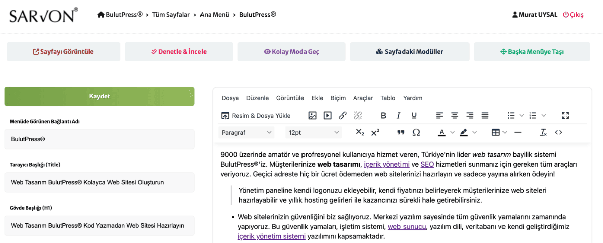Viewport: 603px width, 243px height.
Task: Expand the highlight color picker arrow
Action: tap(474, 133)
